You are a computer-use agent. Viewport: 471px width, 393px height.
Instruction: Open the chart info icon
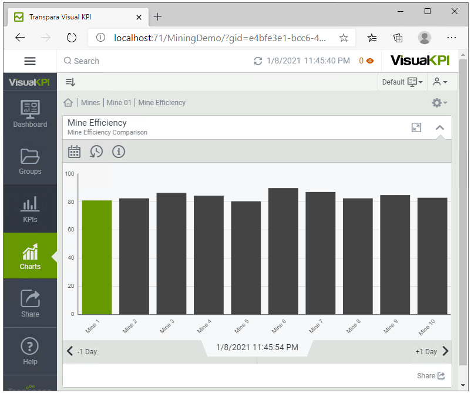(x=119, y=152)
